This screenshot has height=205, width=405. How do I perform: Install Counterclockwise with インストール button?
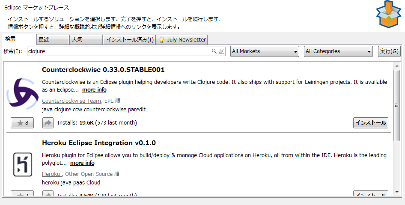371,123
